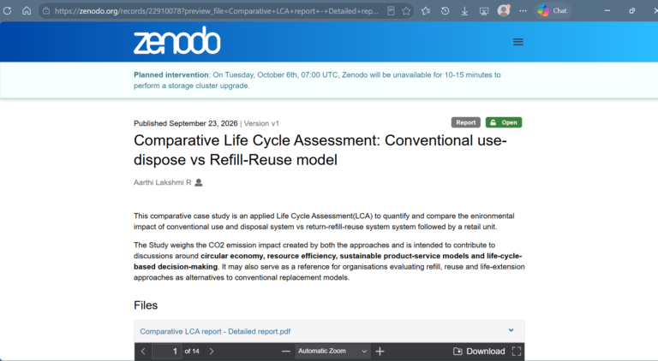Screen dimensions: 658x361
Task: Click the browser refresh icon
Action: [x=7, y=11]
